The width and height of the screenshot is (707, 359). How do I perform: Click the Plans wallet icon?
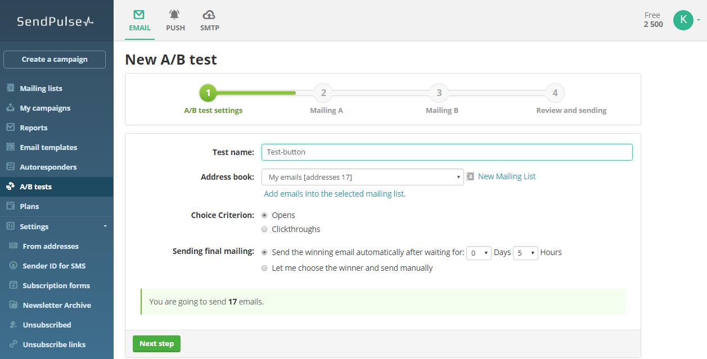10,206
